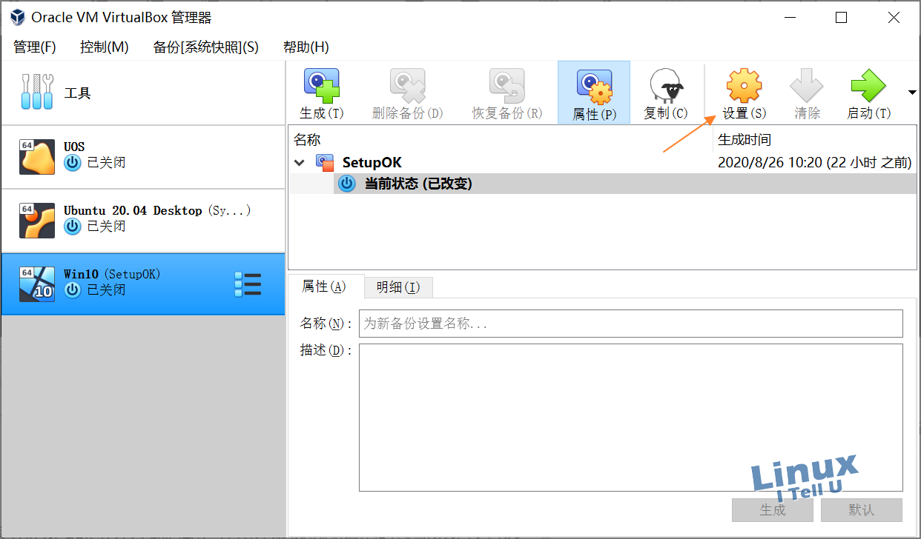Click the 描述(D) description text area

pyautogui.click(x=631, y=418)
